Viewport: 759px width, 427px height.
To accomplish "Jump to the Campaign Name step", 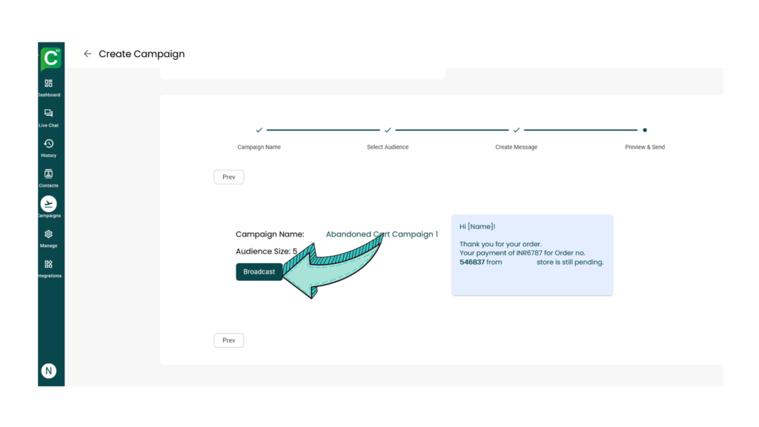I will pos(259,130).
